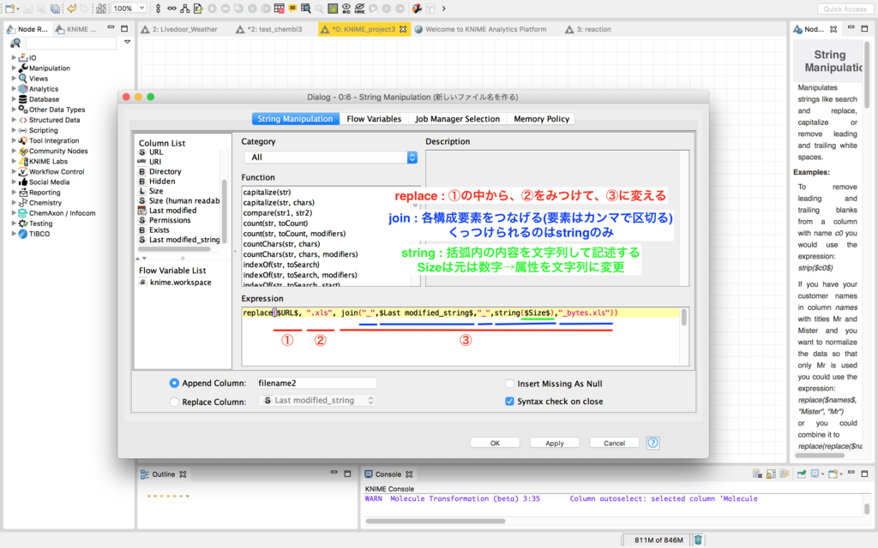Click the show node IDs eye icon
Screen dimensions: 878x548
coord(346,9)
